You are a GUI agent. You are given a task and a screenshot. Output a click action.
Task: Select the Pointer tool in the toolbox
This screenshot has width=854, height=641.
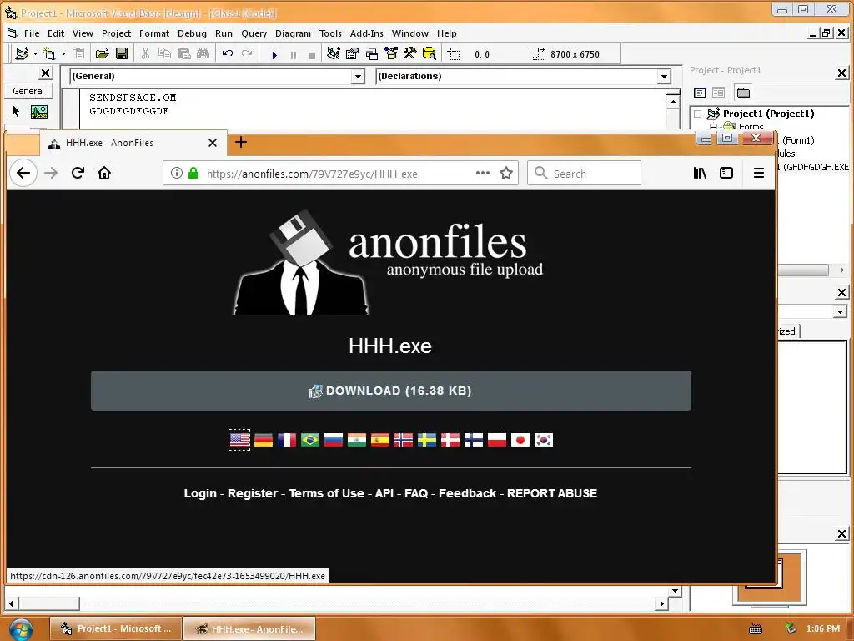click(16, 111)
